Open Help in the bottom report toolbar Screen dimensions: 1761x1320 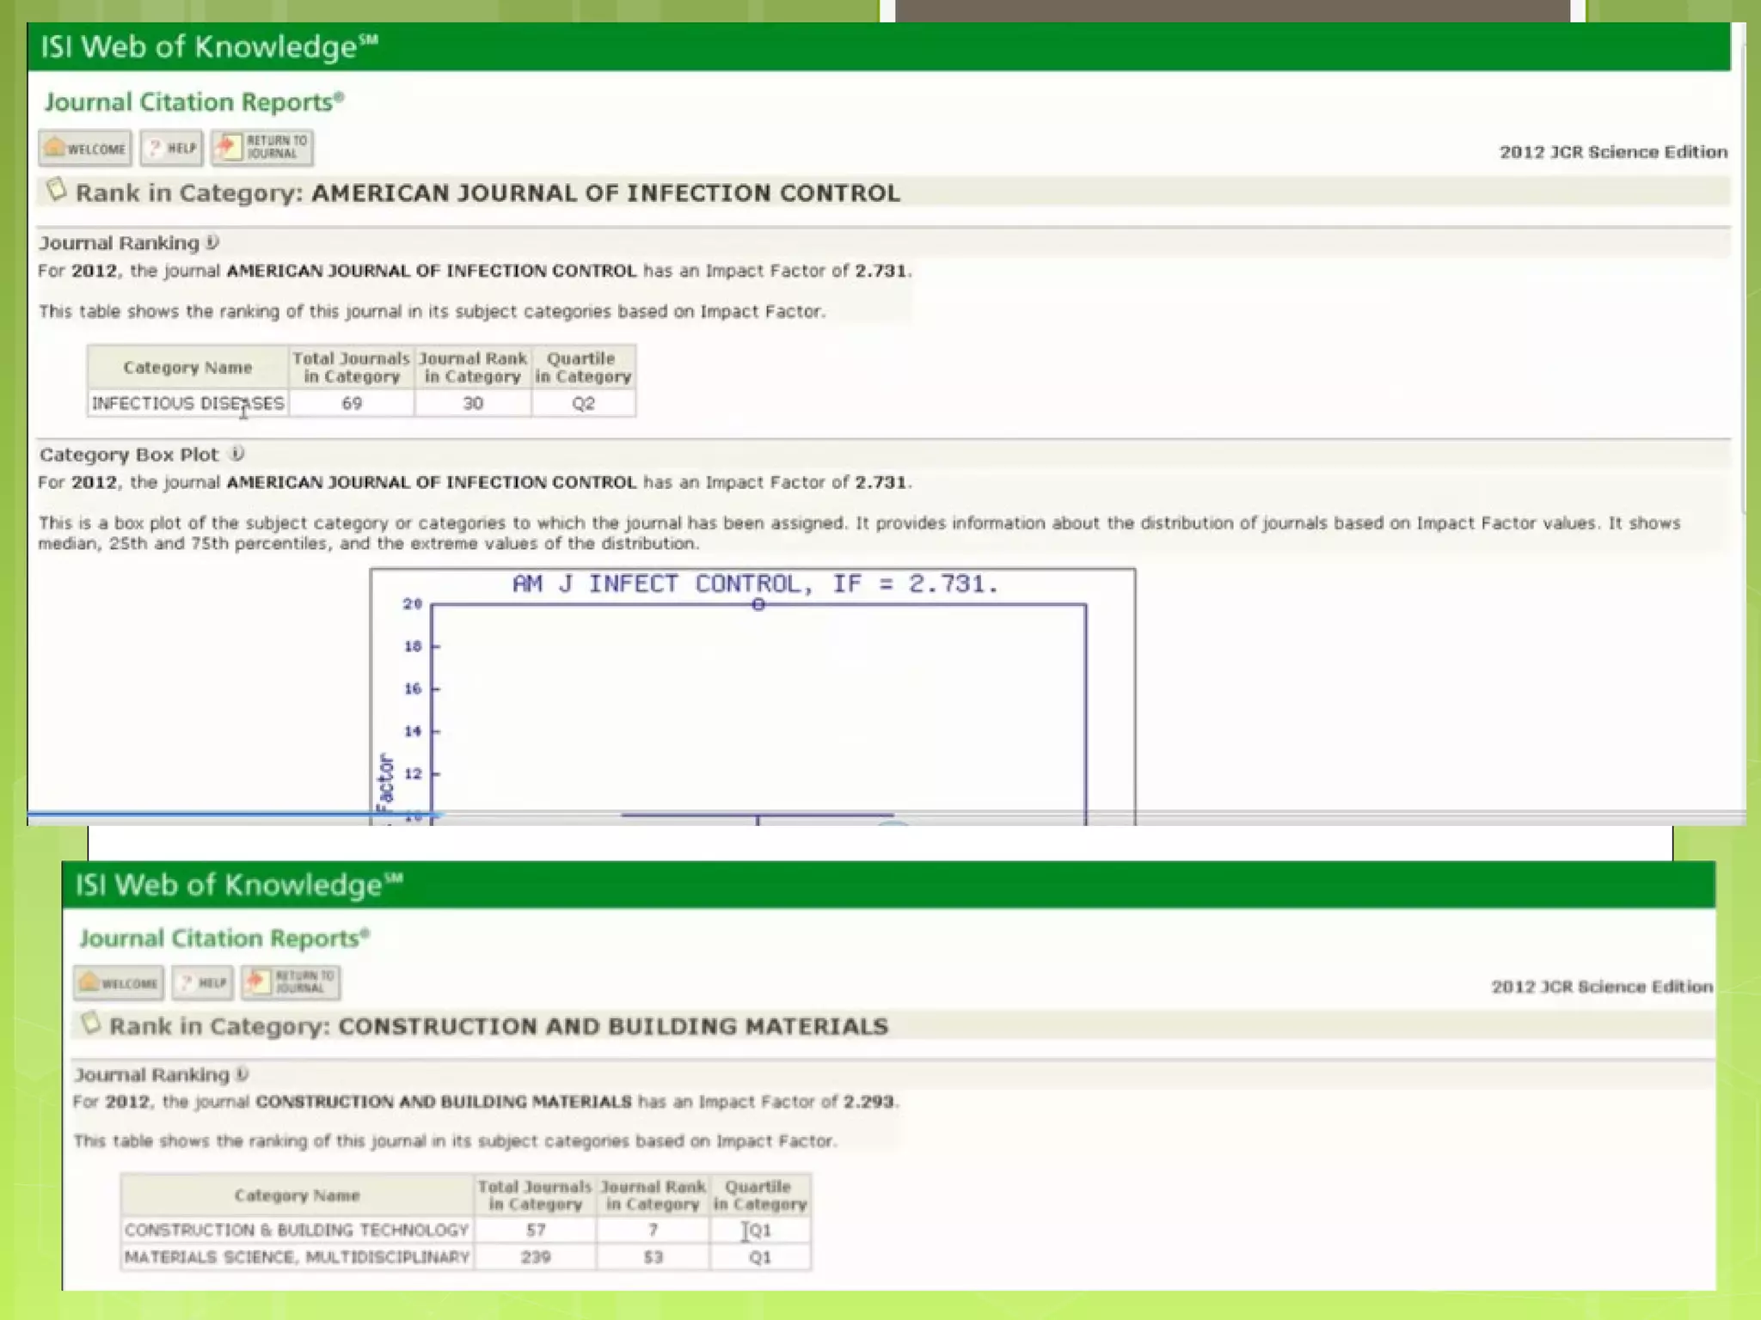click(203, 982)
